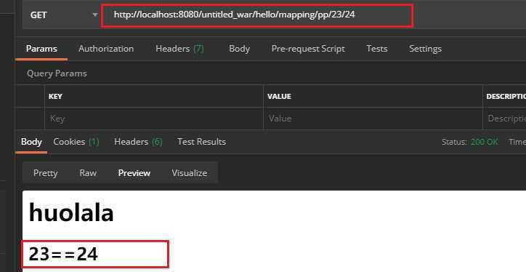This screenshot has height=272, width=526.
Task: Open the request Headers (7) tab
Action: [179, 49]
